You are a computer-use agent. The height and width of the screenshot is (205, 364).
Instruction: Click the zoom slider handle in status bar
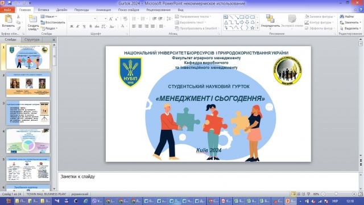pos(336,194)
